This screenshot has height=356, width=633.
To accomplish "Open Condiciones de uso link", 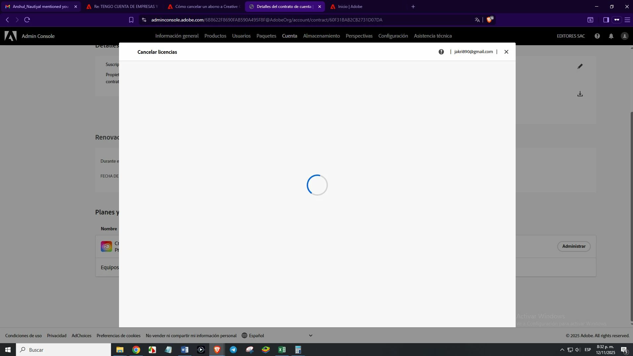I will [x=23, y=336].
